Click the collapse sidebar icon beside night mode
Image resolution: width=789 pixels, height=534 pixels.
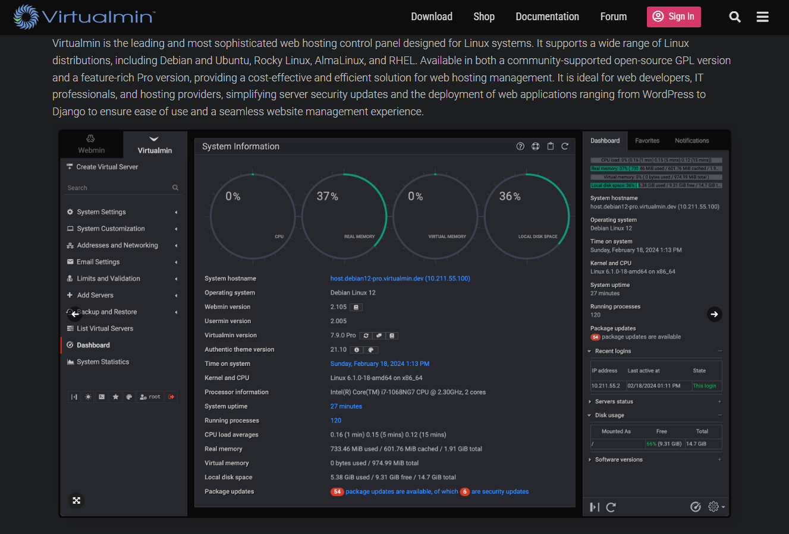click(x=74, y=397)
